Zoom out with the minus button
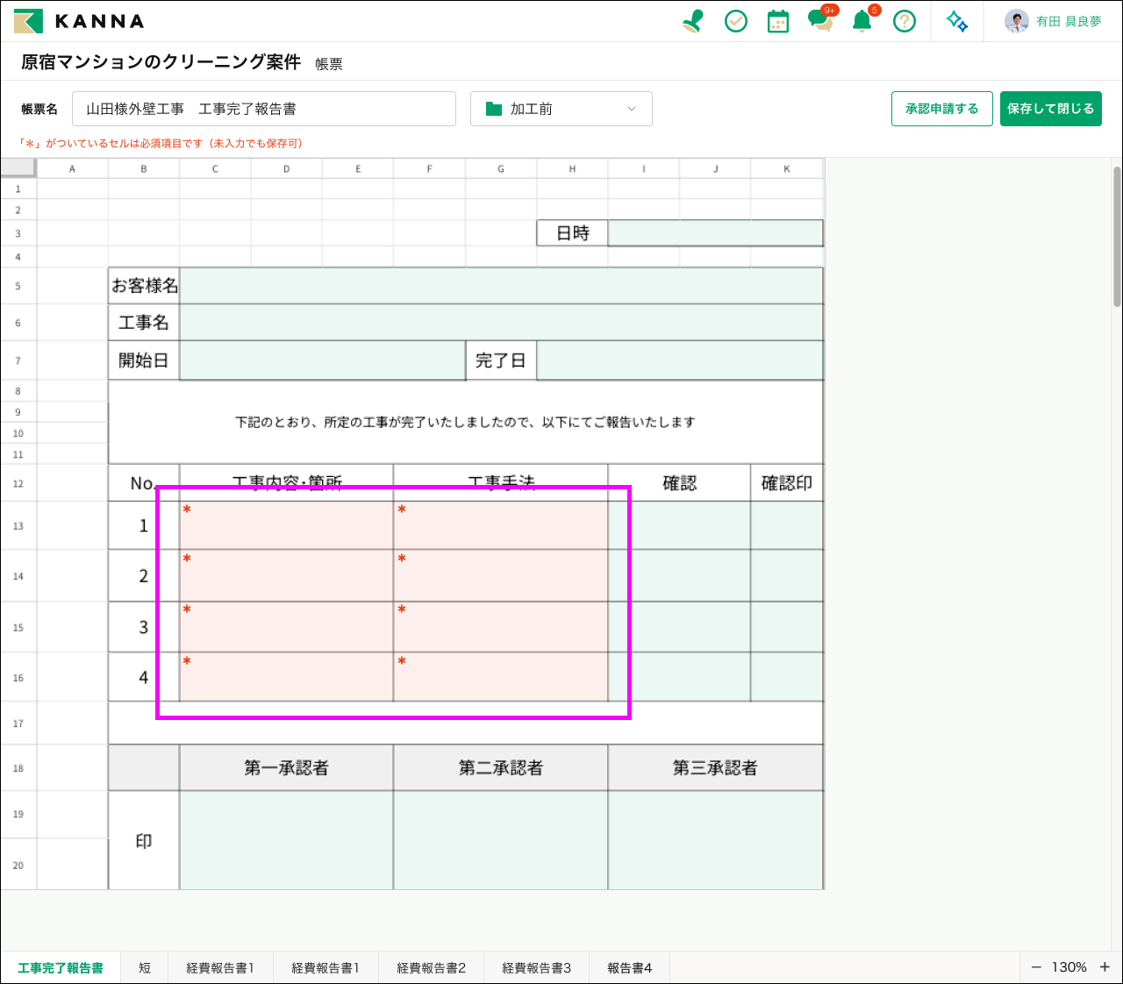 [x=1036, y=967]
